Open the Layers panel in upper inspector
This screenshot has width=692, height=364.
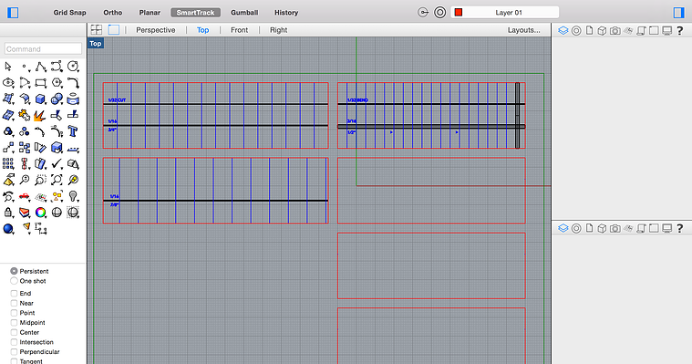563,30
